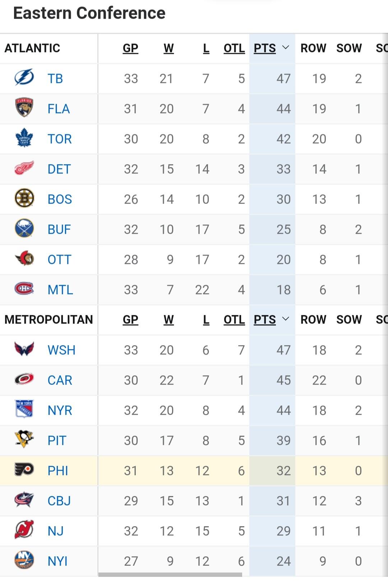Sort Atlantic table by GP column

click(130, 48)
